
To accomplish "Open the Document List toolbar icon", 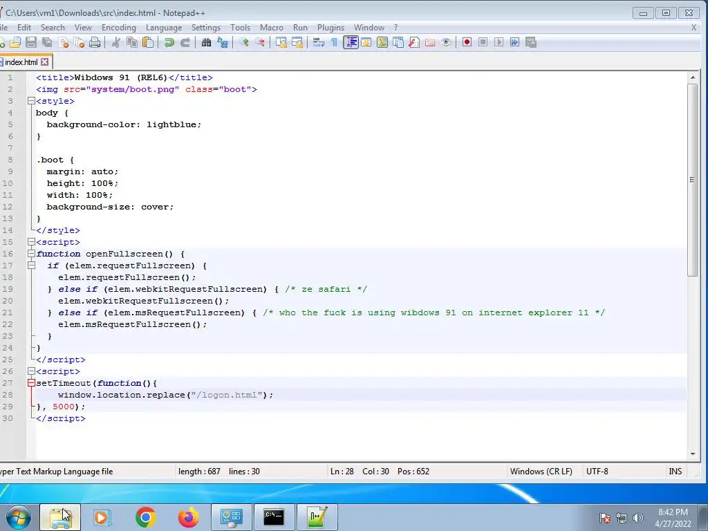I will (x=398, y=42).
